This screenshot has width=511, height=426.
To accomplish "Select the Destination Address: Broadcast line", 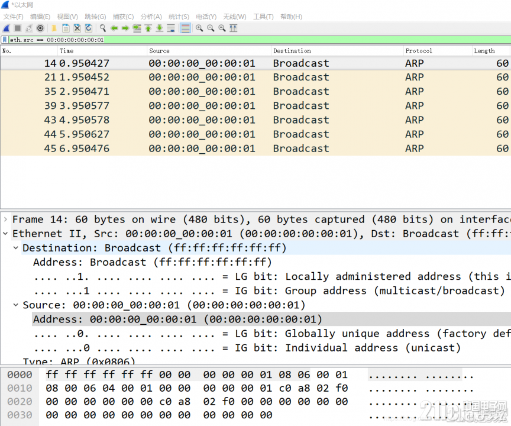I will [x=152, y=262].
